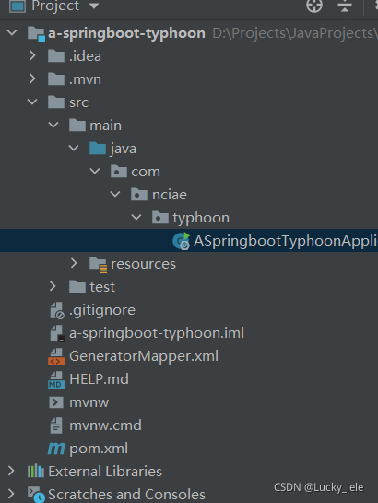The image size is (378, 503).
Task: Click the locate opened file crosshair icon
Action: point(314,6)
